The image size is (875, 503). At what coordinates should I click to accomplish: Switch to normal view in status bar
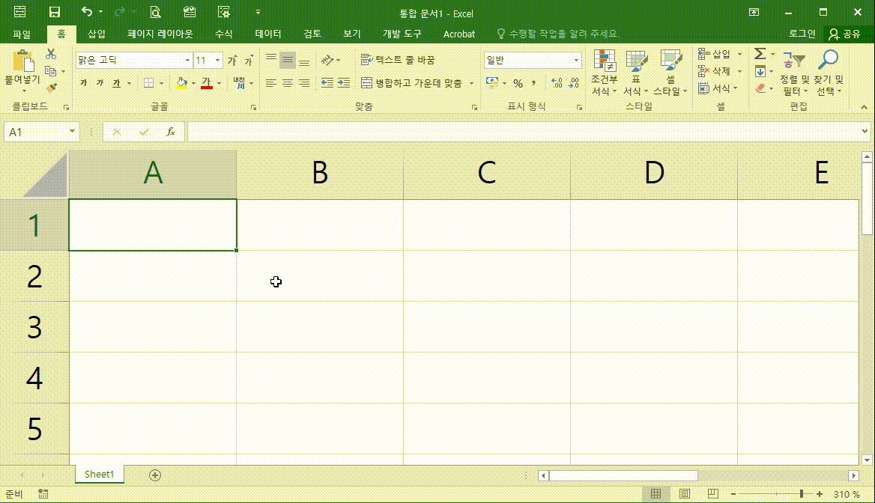tap(656, 493)
